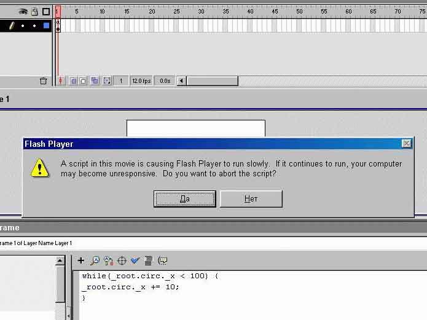Toggle the onion skin outlines button
This screenshot has height=320, width=427.
pyautogui.click(x=83, y=80)
